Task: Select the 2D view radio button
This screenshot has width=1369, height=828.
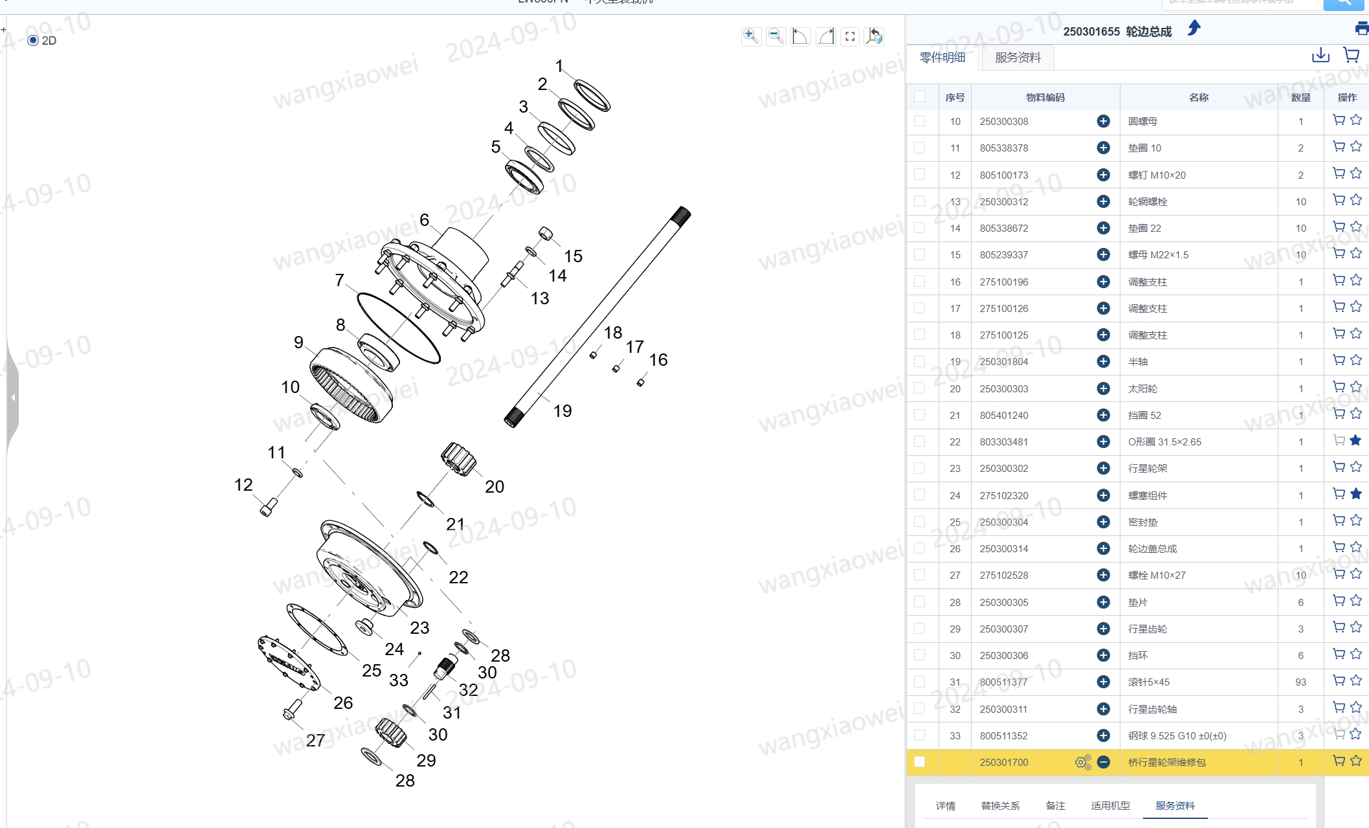Action: tap(33, 40)
